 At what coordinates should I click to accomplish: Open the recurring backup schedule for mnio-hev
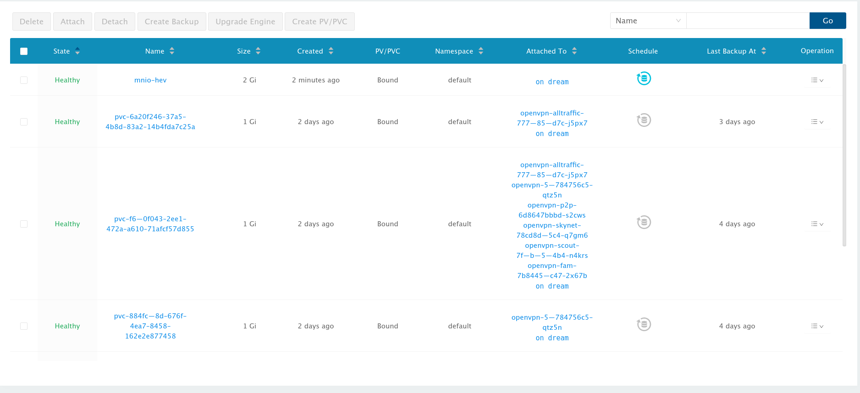(x=644, y=79)
